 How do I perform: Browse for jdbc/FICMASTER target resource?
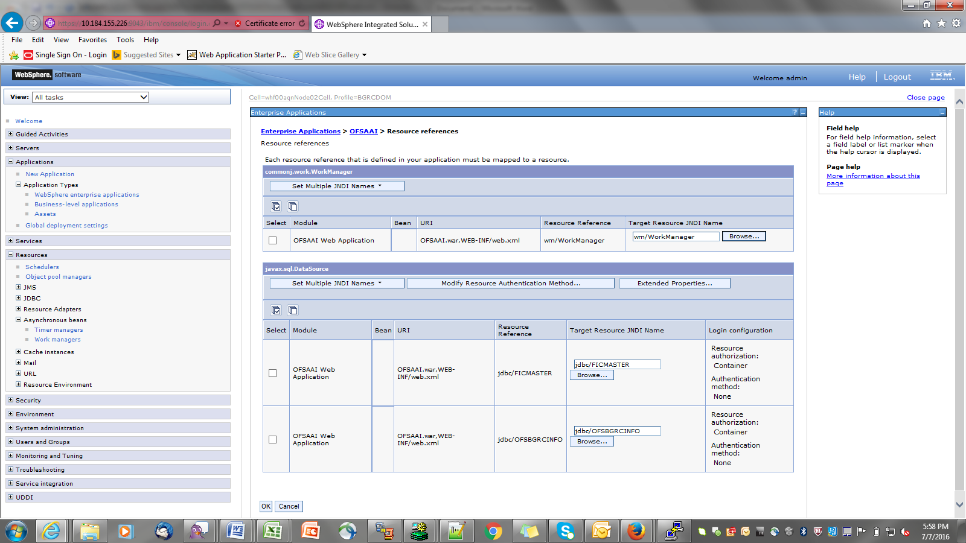[592, 375]
